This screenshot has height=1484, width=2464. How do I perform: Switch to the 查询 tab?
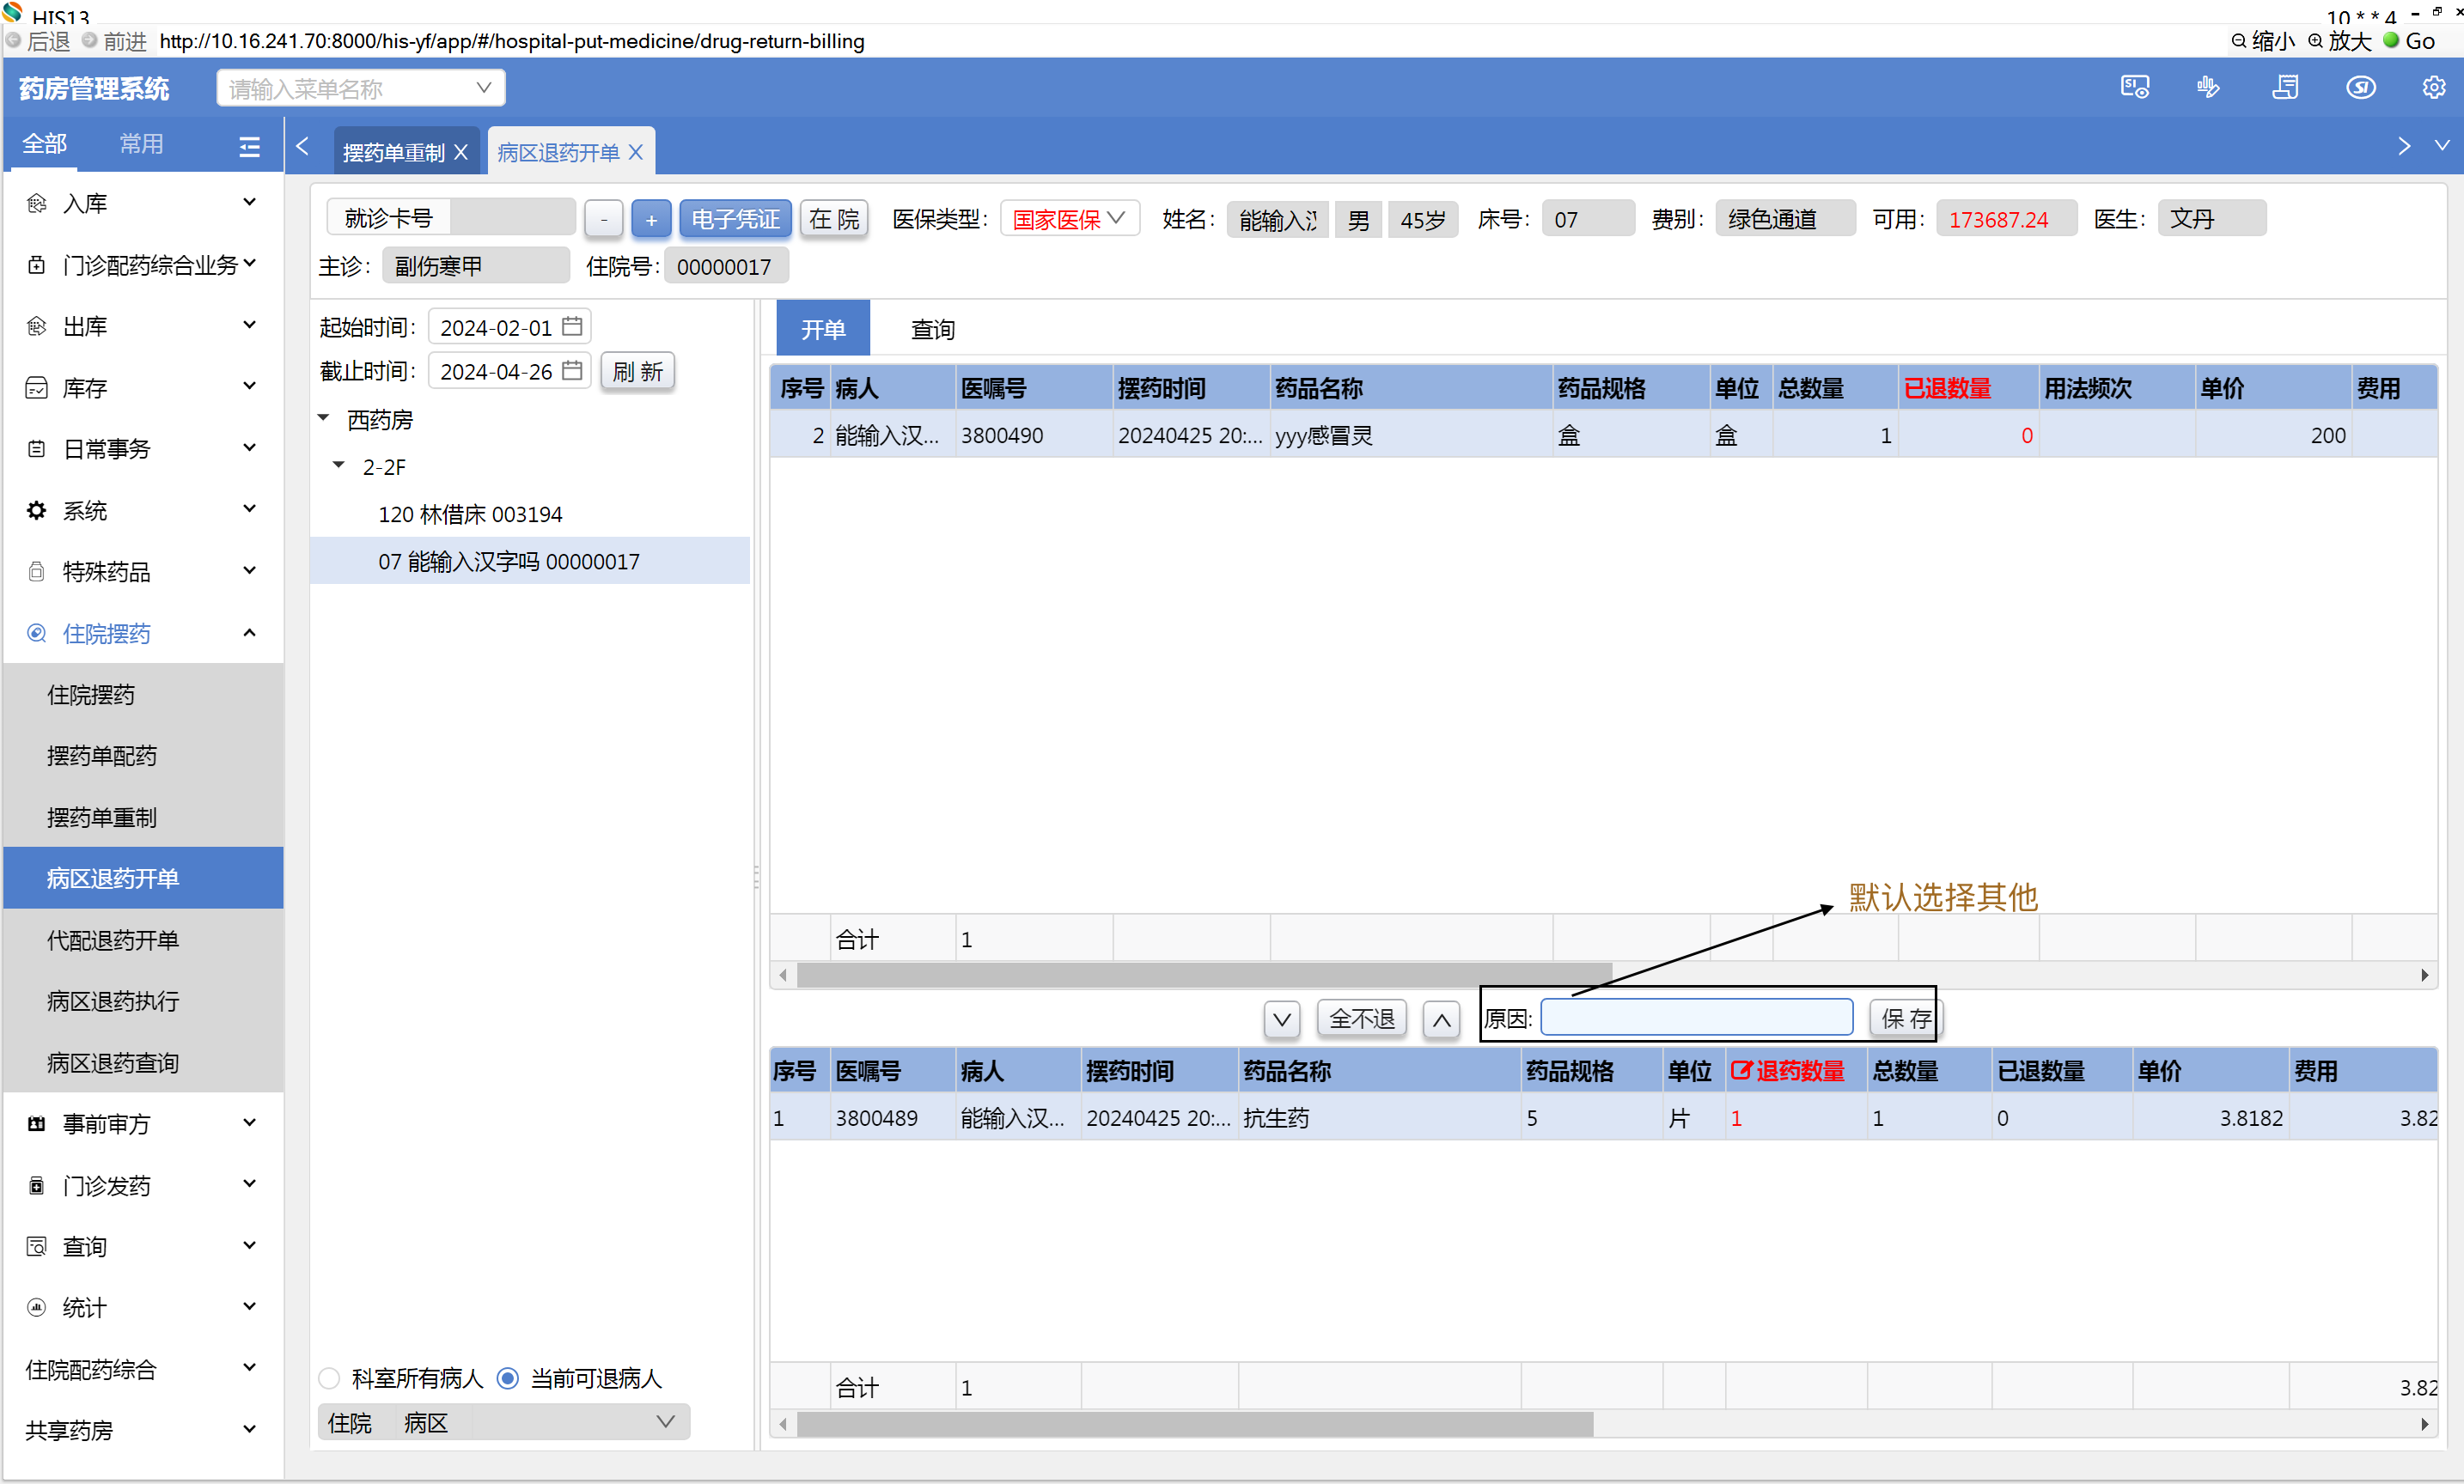(932, 330)
